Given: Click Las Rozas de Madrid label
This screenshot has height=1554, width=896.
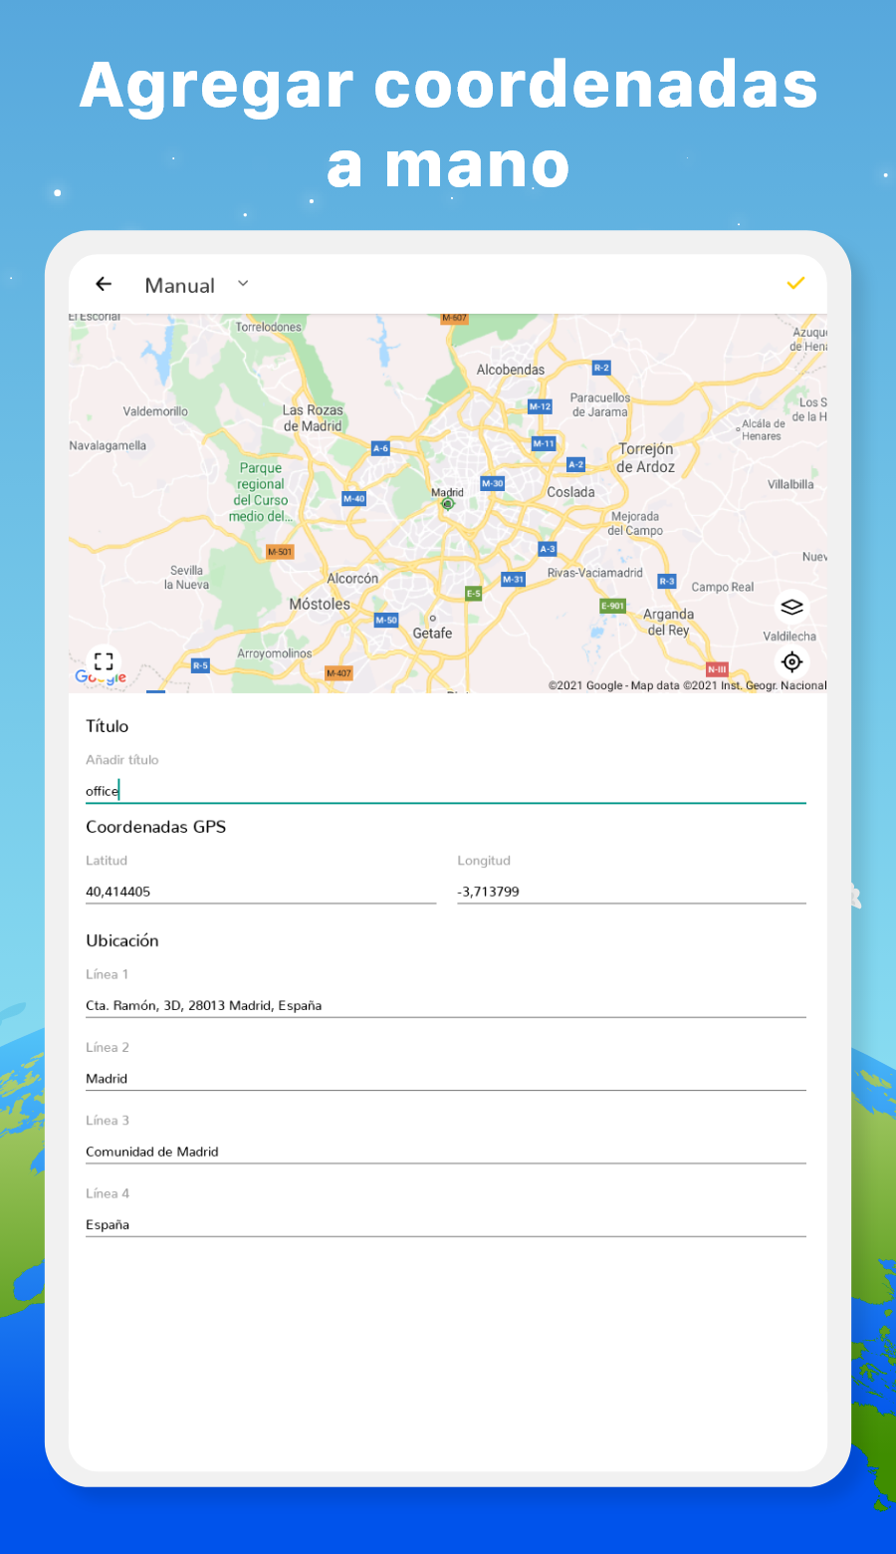Looking at the screenshot, I should pyautogui.click(x=313, y=418).
